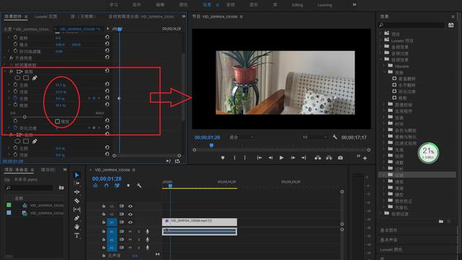This screenshot has width=462, height=260.
Task: Expand the 左侧 crop parameter twirl
Action: [x=9, y=84]
